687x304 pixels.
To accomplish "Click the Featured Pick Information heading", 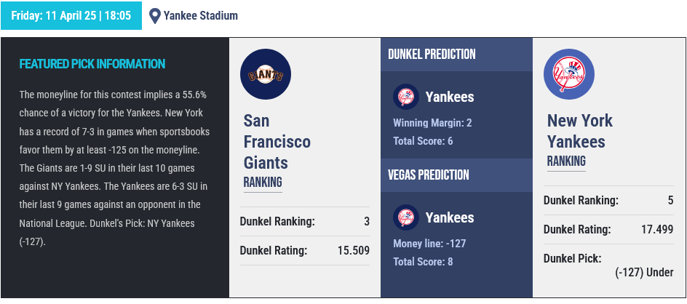I will click(x=92, y=64).
